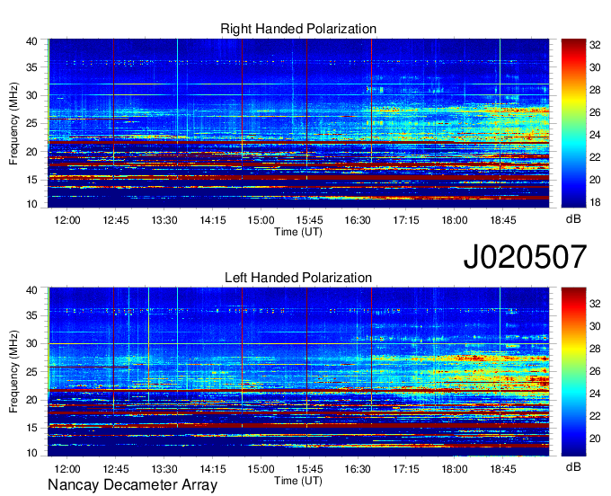Click 20 MHz tick on Left Handed frequency axis
611x496 pixels.
(31, 400)
